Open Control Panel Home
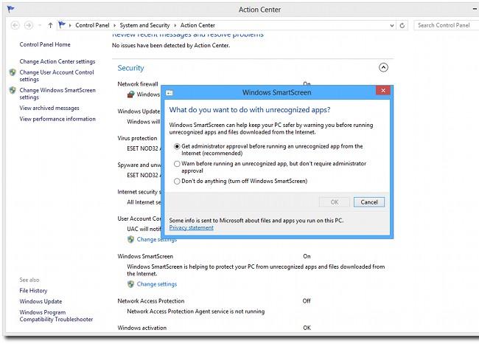This screenshot has width=479, height=344. [45, 45]
